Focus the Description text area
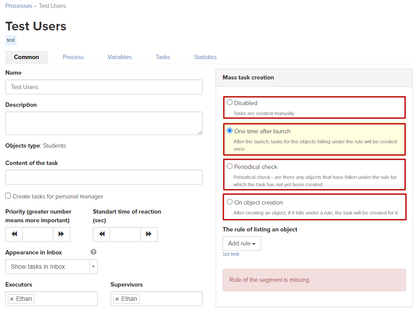The height and width of the screenshot is (310, 419). click(104, 123)
